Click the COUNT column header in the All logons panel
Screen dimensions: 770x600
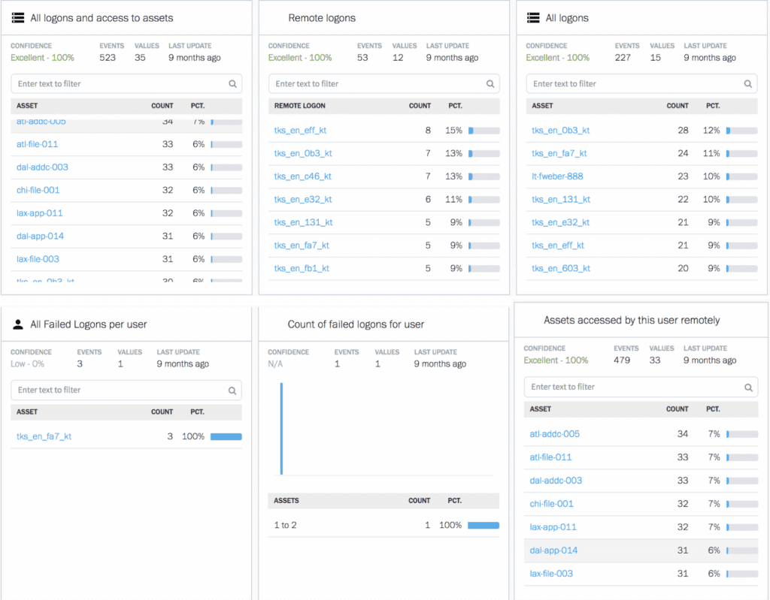point(678,106)
